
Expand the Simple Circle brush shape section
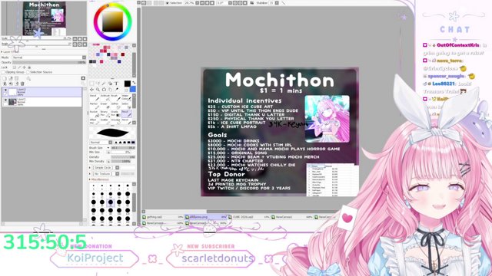(x=90, y=167)
